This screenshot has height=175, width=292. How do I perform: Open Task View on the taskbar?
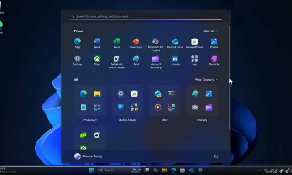tap(146, 170)
